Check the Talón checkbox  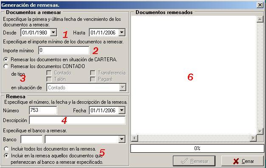[x=49, y=79]
